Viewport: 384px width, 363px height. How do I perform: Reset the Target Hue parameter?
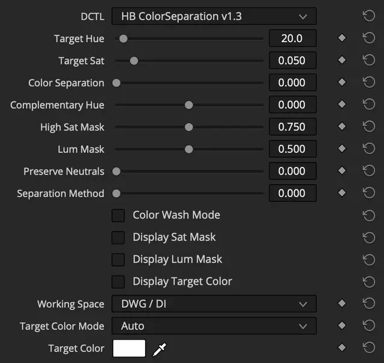pos(368,38)
